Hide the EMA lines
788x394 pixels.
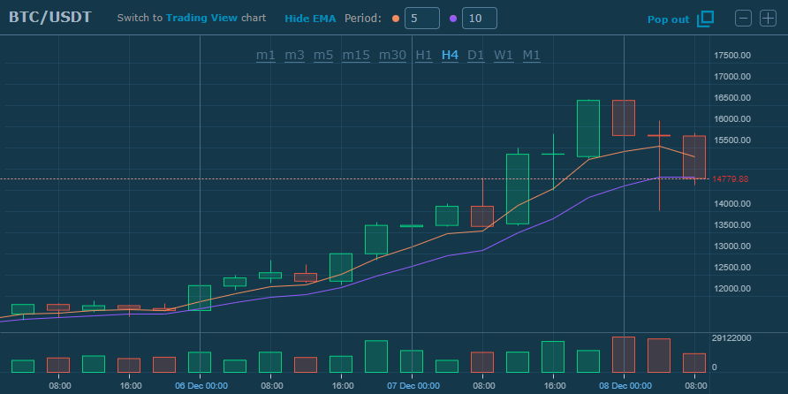(x=310, y=19)
